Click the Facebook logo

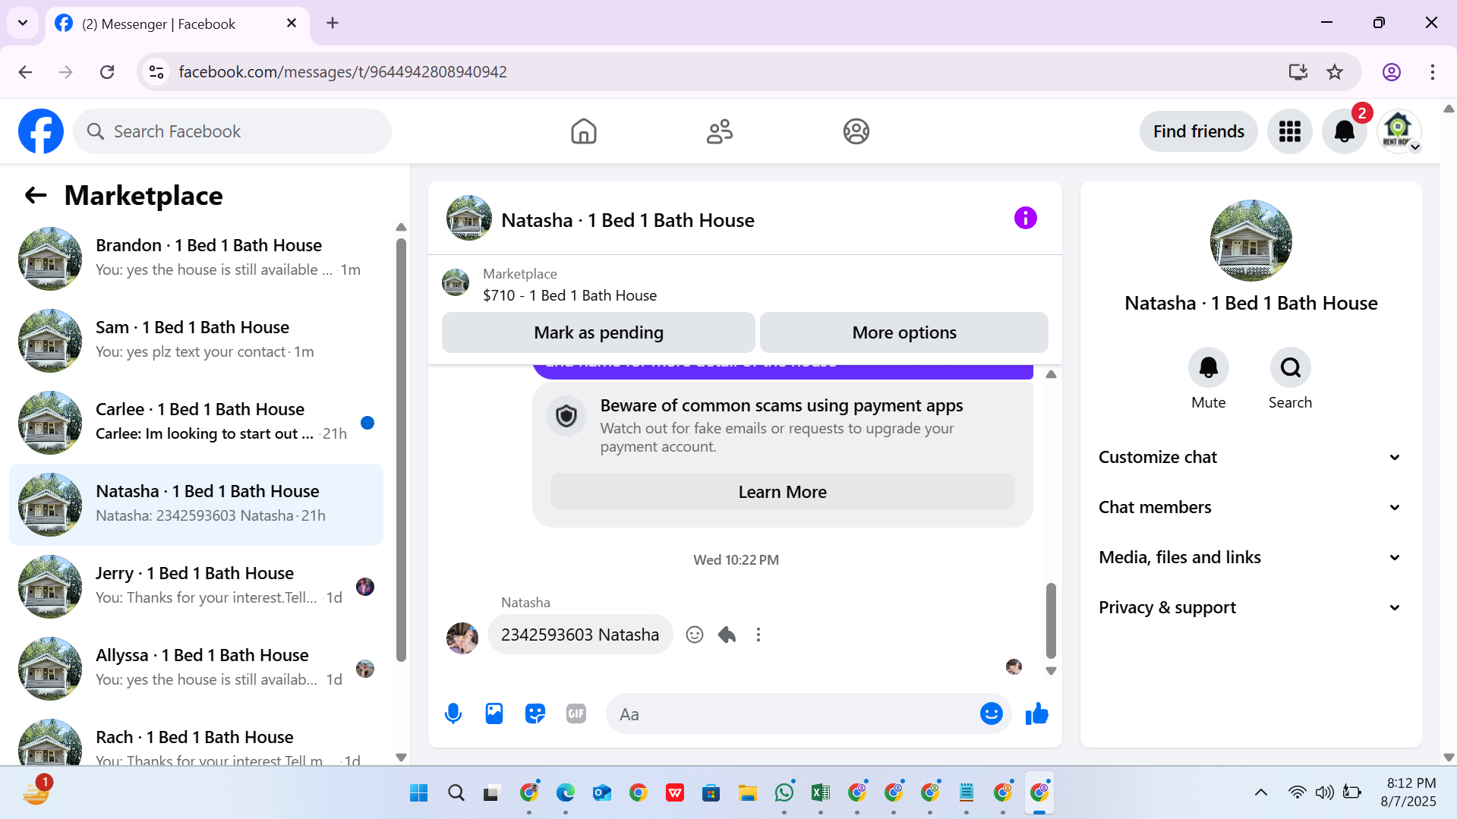click(x=41, y=131)
